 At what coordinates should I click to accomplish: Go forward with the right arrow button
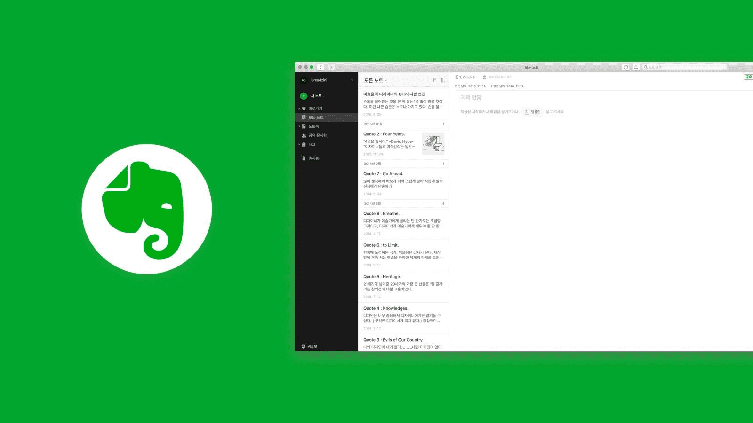[331, 67]
